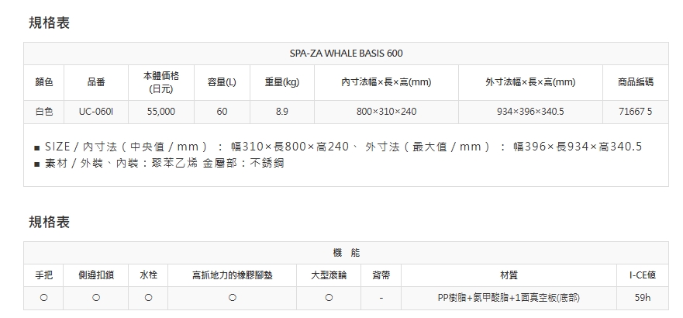Viewport: 683px width, 318px height.
Task: Click the 55,000 price value
Action: (161, 112)
